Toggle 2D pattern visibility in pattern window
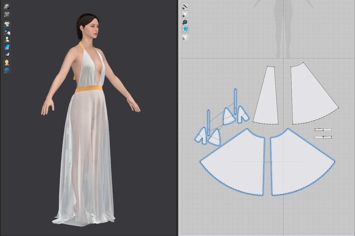The image size is (355, 236). [185, 14]
